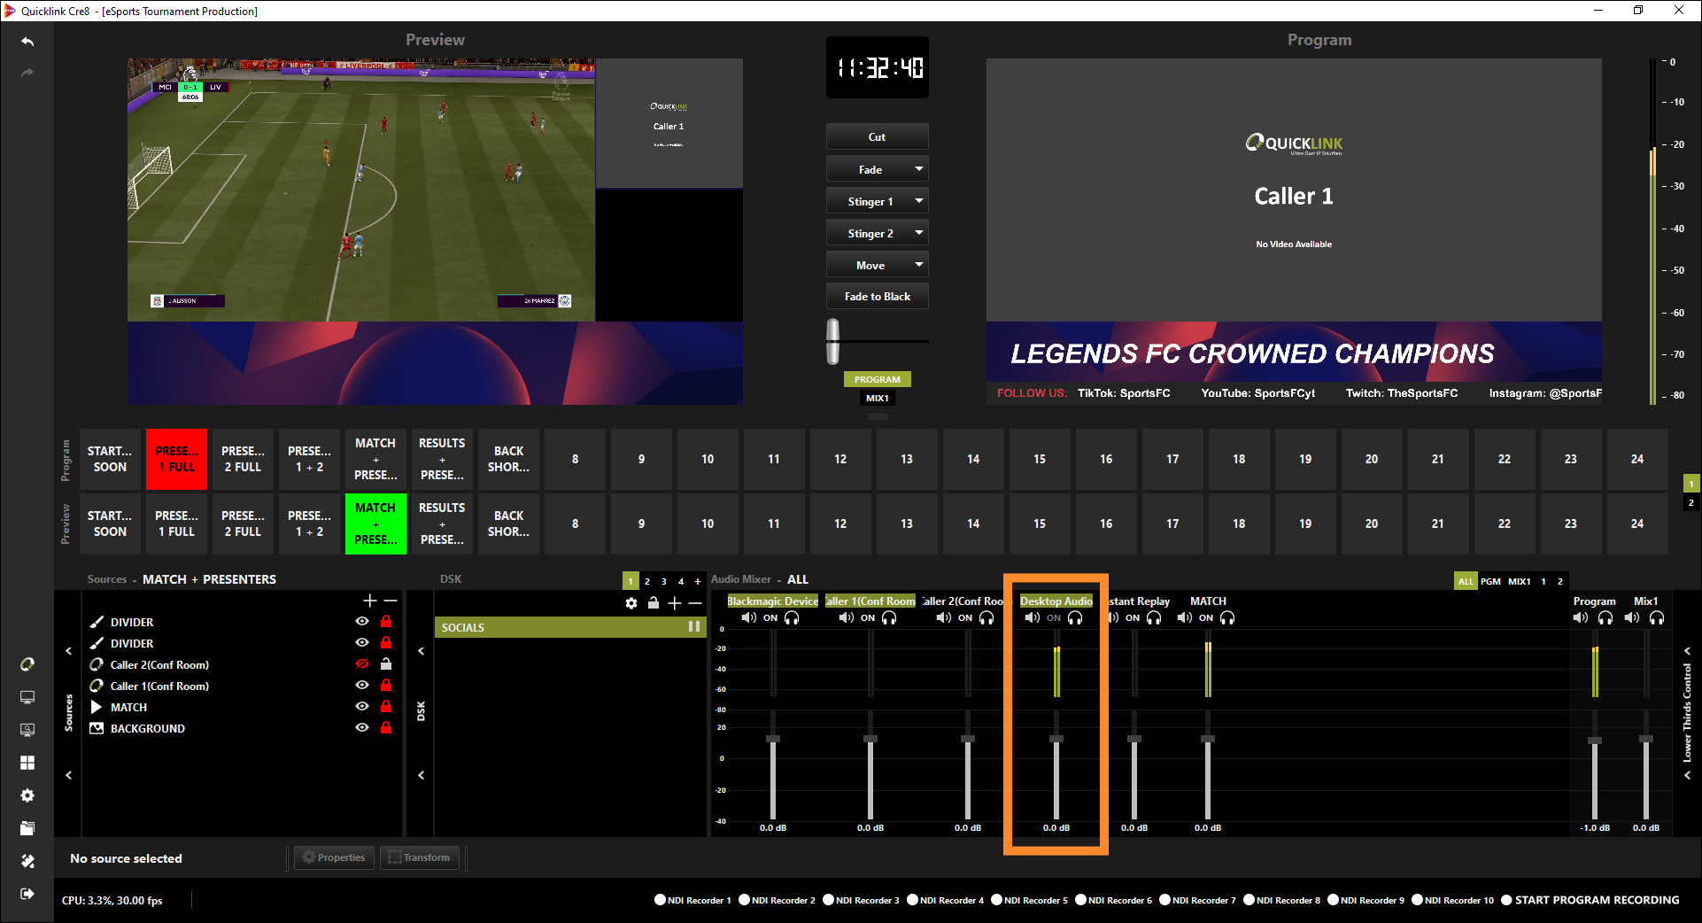This screenshot has height=923, width=1702.
Task: Click the undo arrow icon
Action: pos(27,42)
